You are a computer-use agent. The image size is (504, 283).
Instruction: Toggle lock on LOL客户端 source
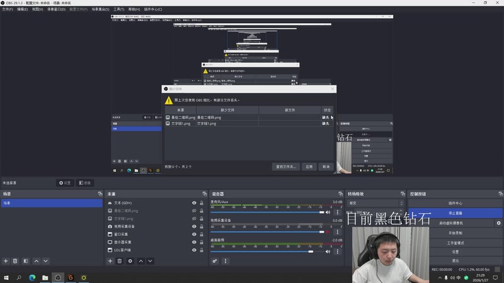(202, 250)
